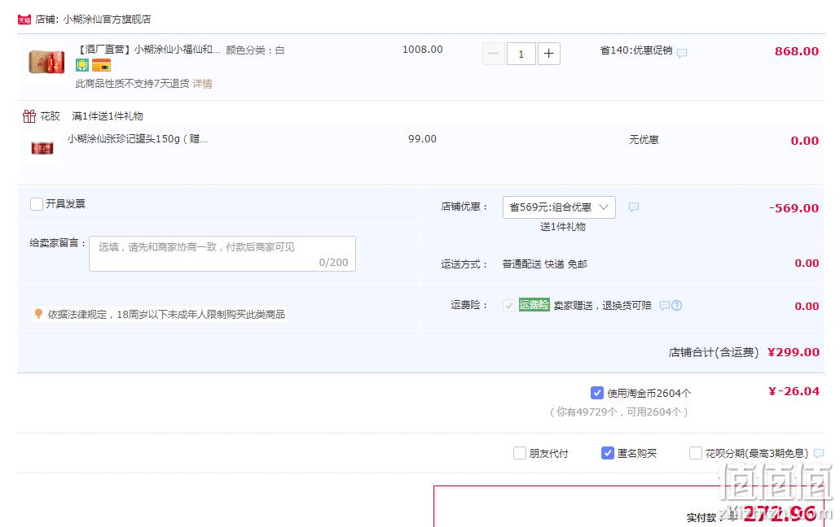
Task: Uncheck the 使用淘金币2604个 checkbox
Action: pyautogui.click(x=596, y=393)
